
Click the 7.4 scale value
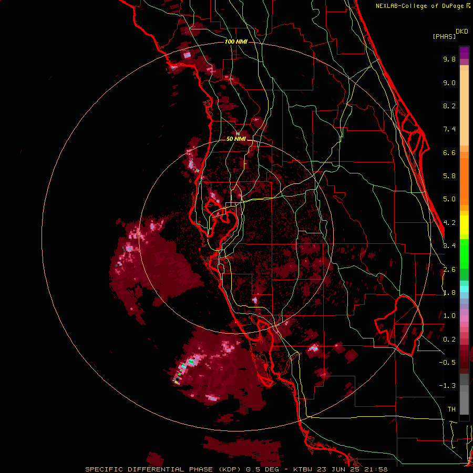[x=449, y=129]
